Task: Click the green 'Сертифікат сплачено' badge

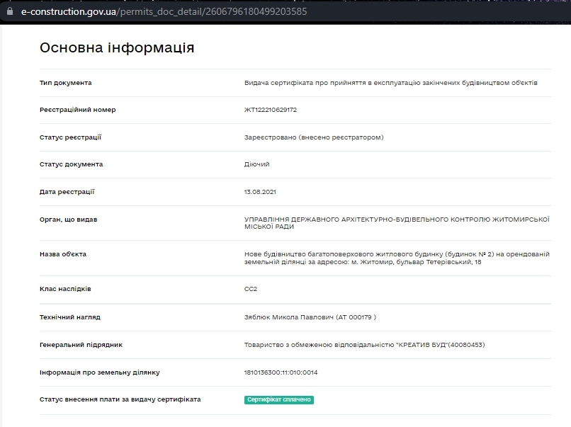Action: [279, 399]
